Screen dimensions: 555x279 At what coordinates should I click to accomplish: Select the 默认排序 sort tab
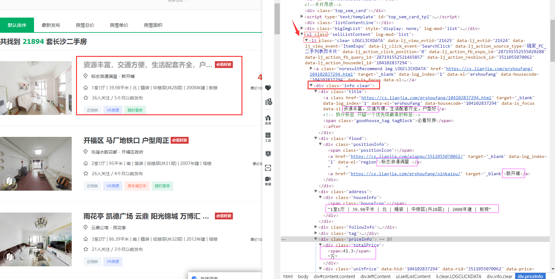[x=17, y=25]
